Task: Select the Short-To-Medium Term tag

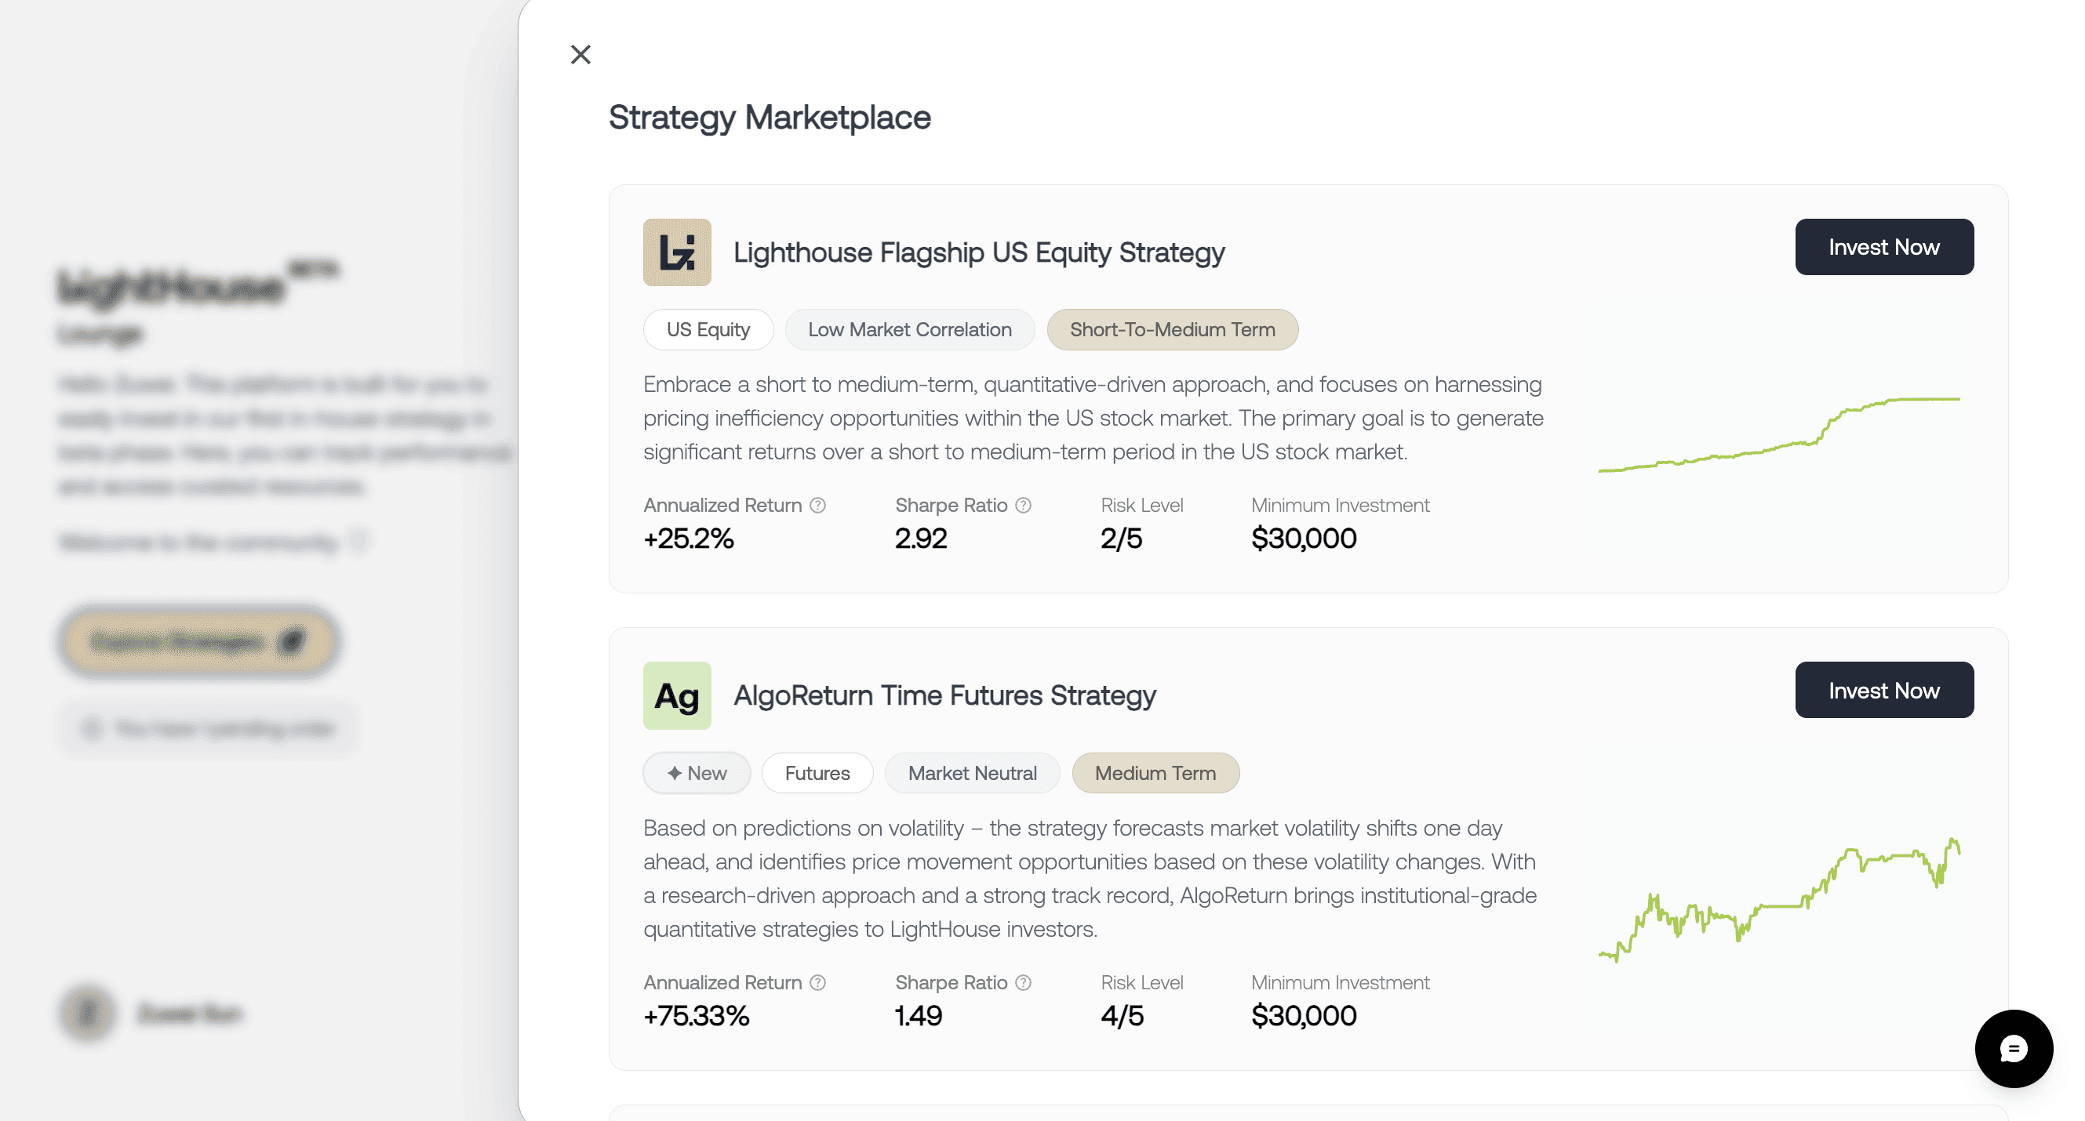Action: (x=1172, y=329)
